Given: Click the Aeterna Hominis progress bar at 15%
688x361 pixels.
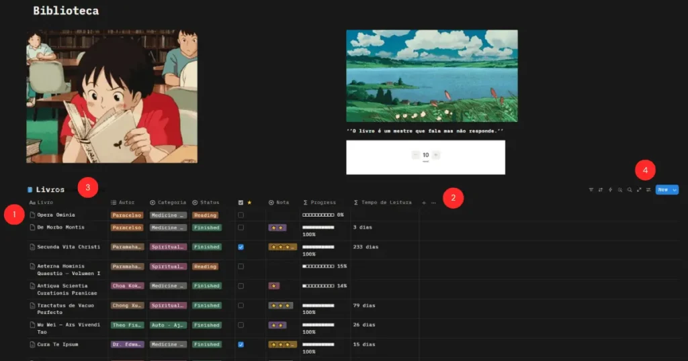Looking at the screenshot, I should point(318,266).
